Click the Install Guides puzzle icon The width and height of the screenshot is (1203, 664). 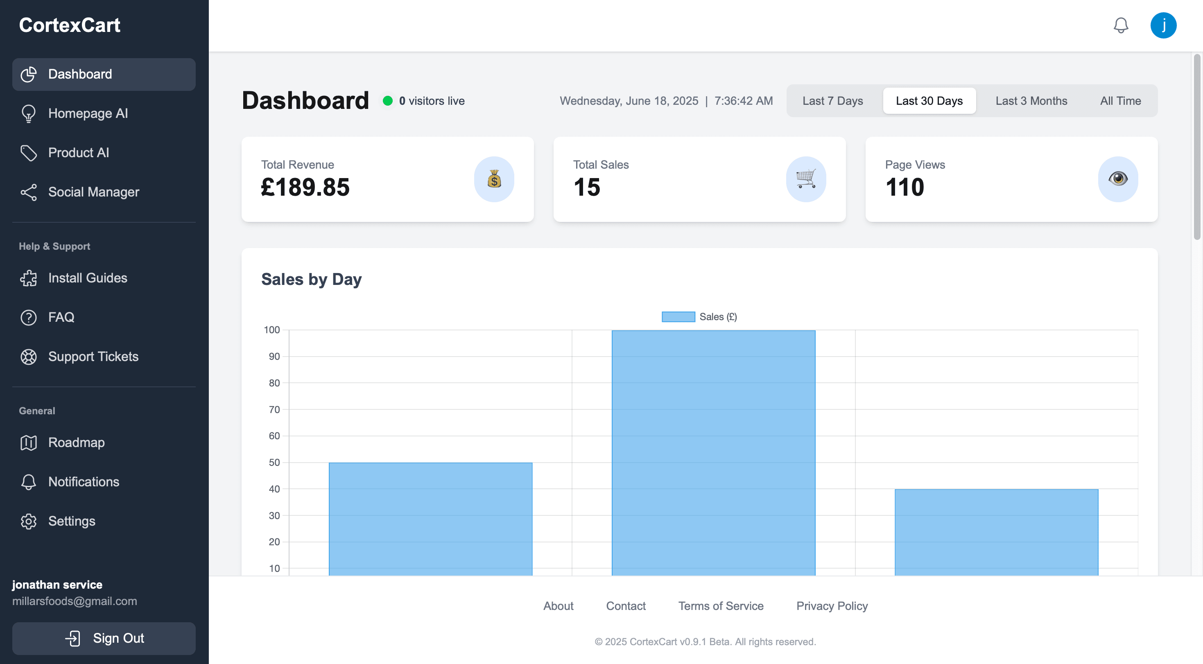pos(29,278)
